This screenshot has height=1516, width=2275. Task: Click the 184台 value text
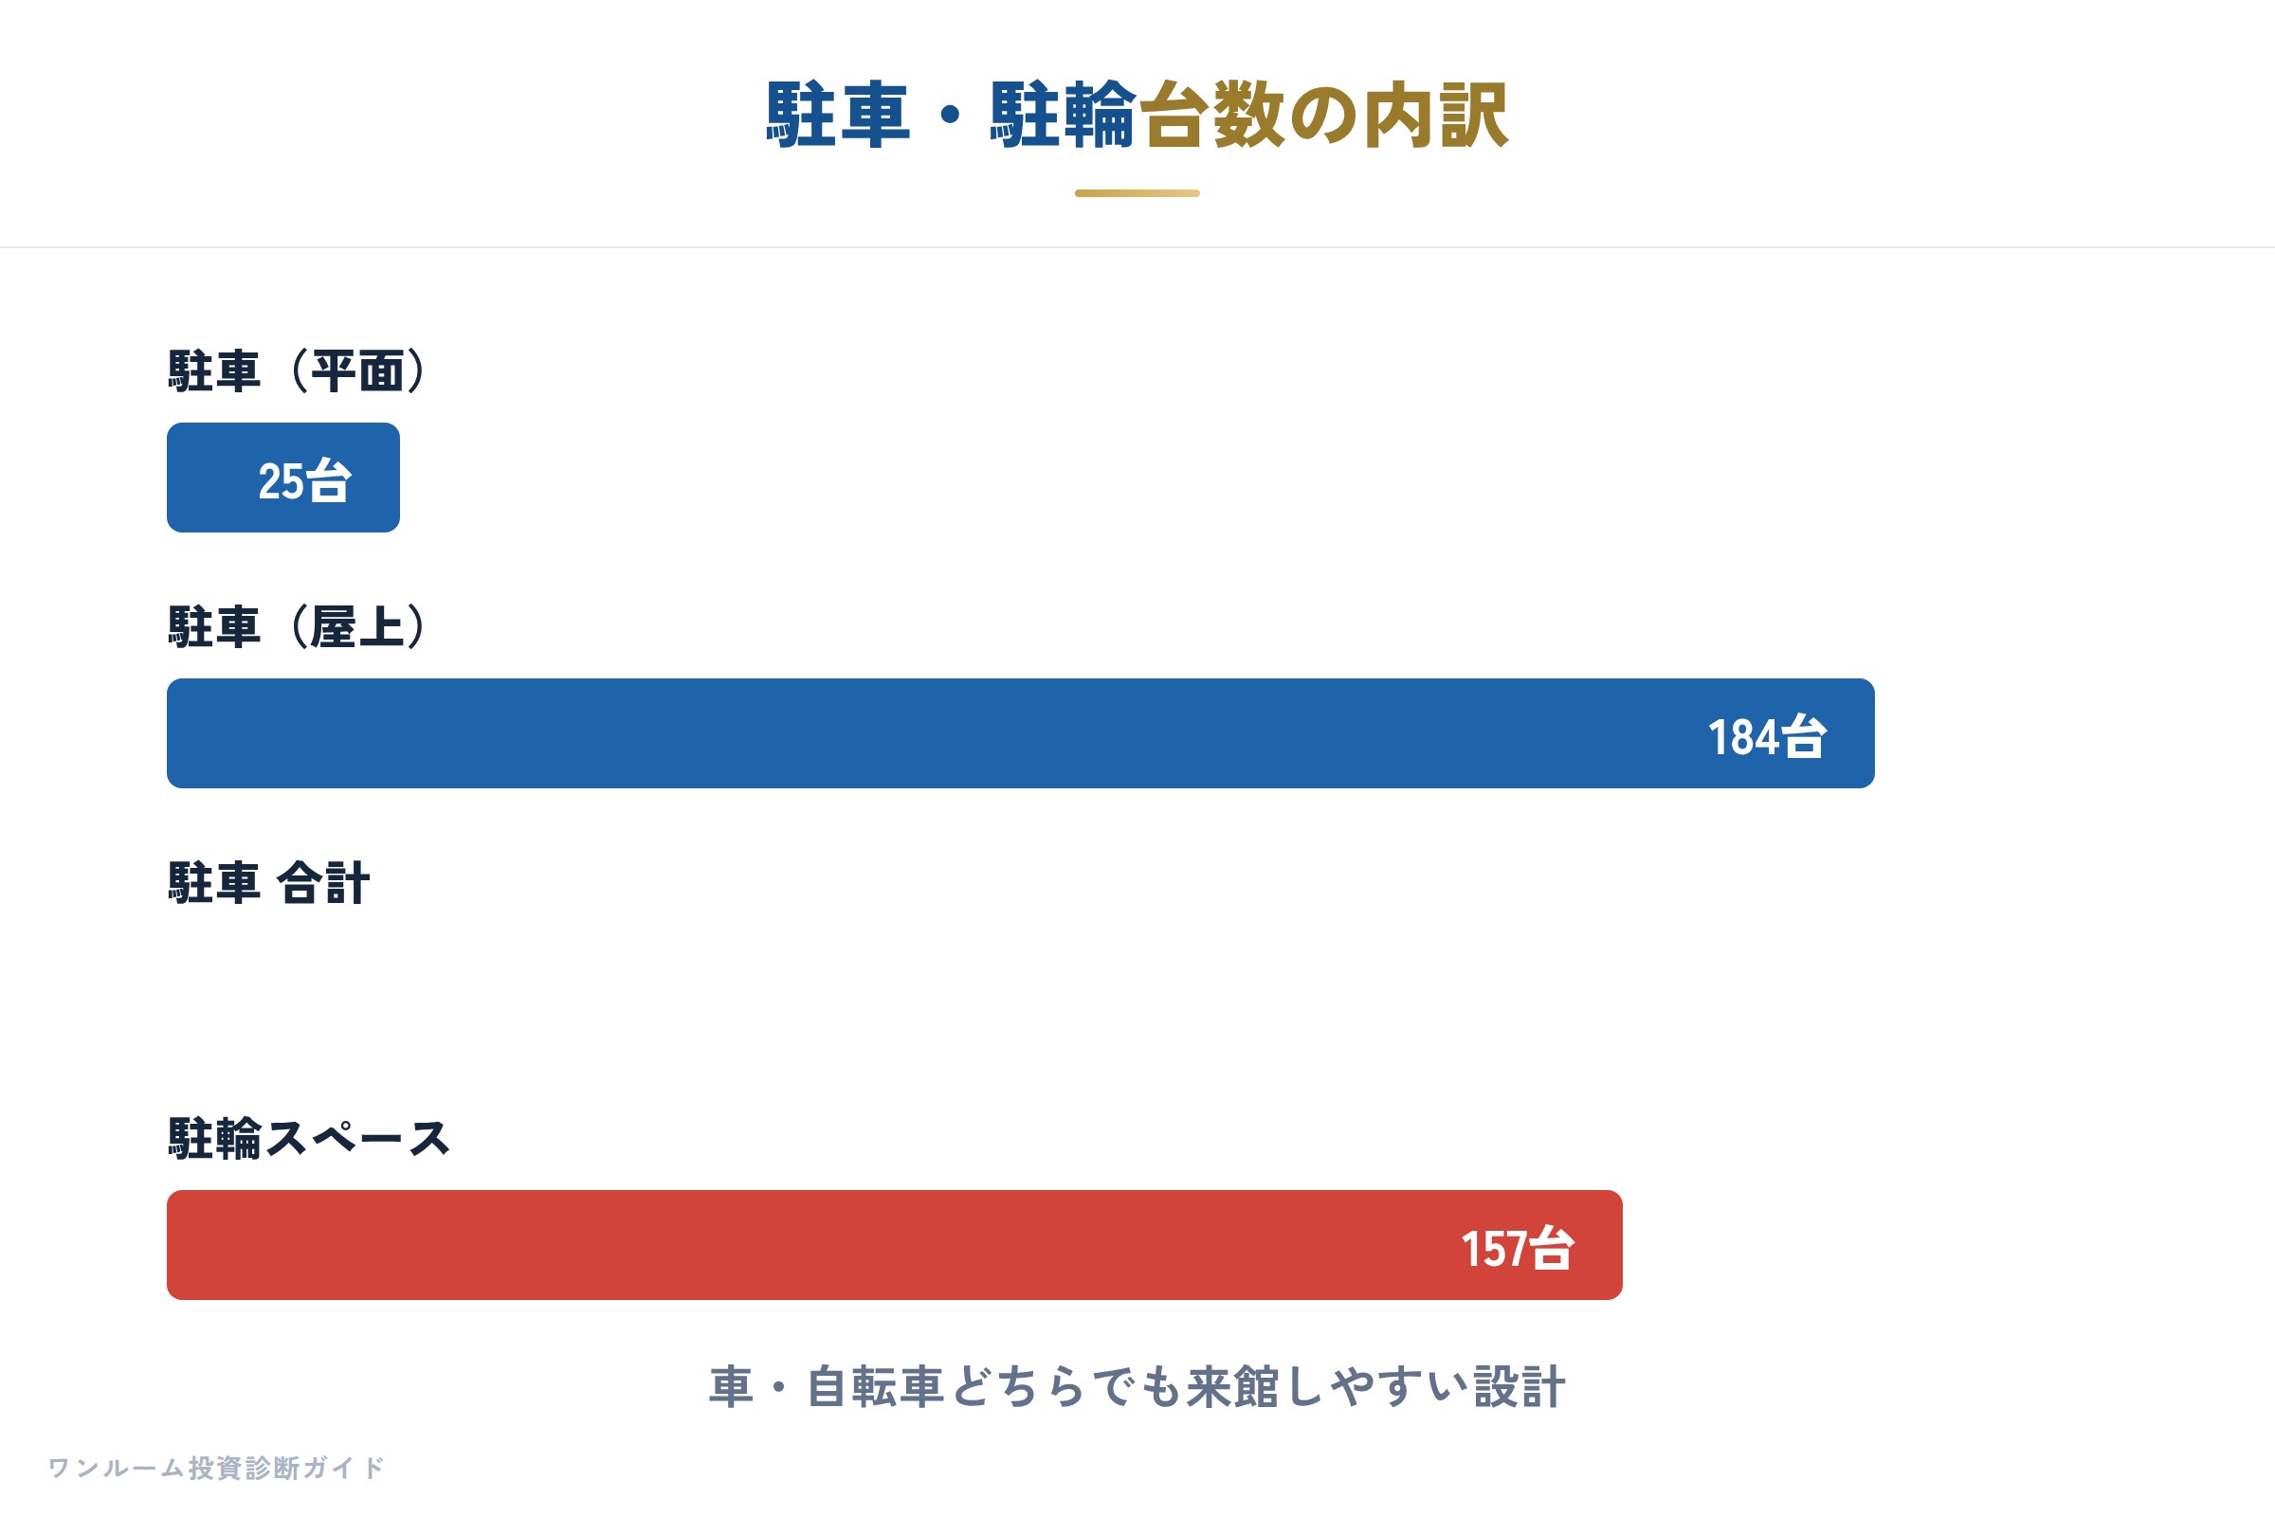(x=1767, y=737)
